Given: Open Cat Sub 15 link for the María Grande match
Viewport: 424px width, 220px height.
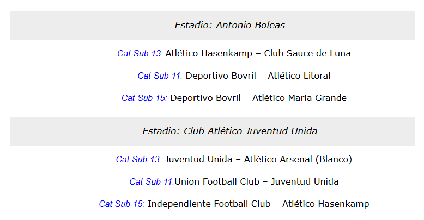Looking at the screenshot, I should (x=144, y=98).
